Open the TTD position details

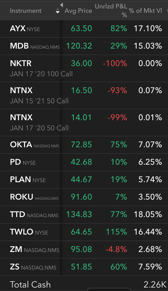click(84, 214)
